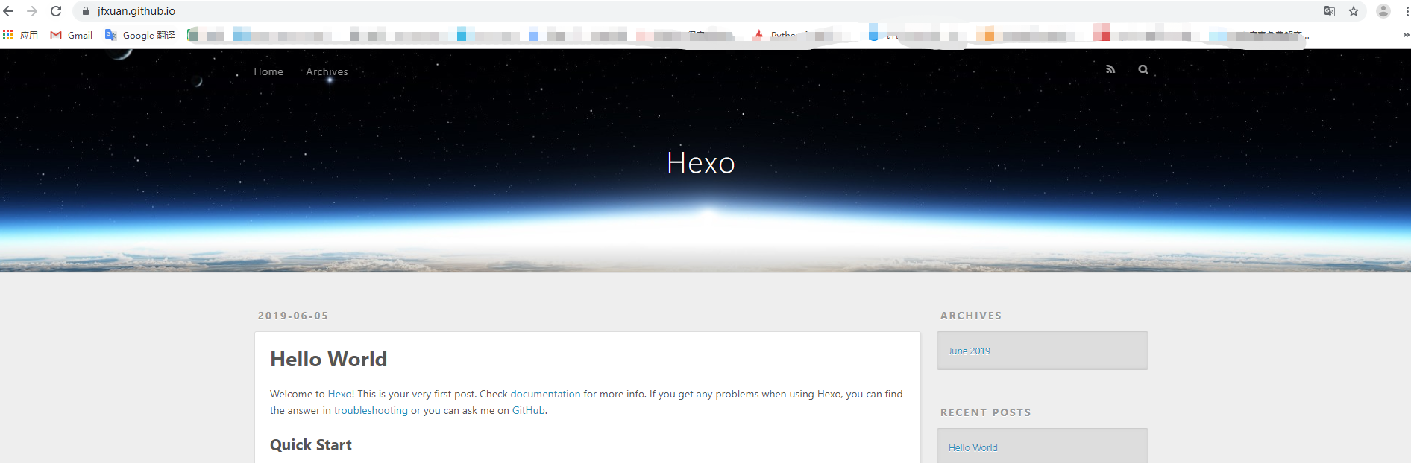The height and width of the screenshot is (463, 1411).
Task: Open the Apps grid bookmark
Action: point(20,35)
